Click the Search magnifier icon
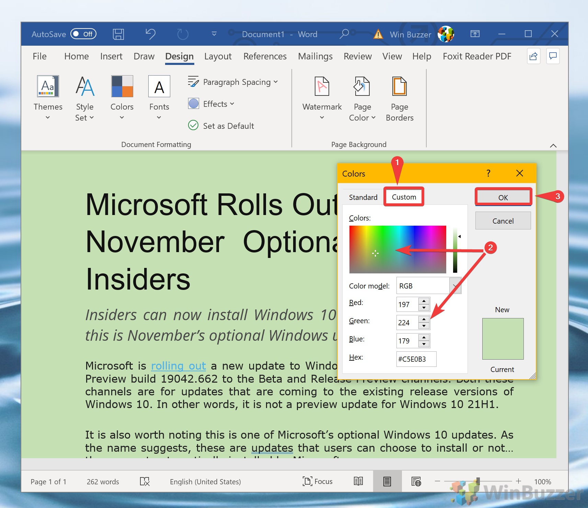588x508 pixels. 344,34
